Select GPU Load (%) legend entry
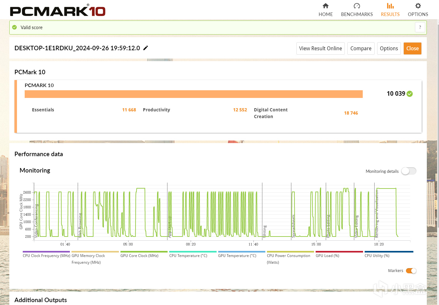This screenshot has height=305, width=439. [339, 255]
